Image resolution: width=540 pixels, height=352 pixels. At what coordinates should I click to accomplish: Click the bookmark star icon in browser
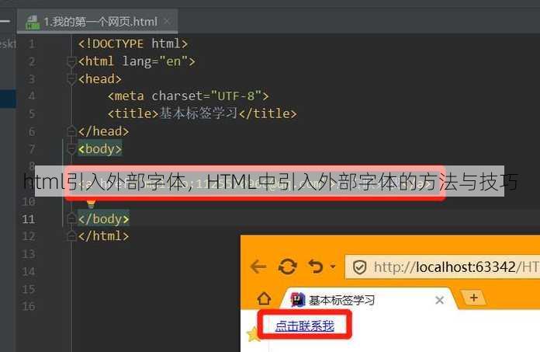coord(253,333)
